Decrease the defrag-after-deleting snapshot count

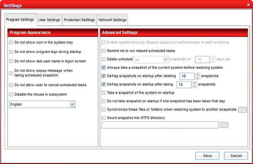click(197, 78)
